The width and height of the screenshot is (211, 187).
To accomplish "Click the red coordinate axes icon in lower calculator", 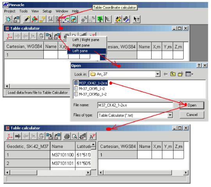I will (10, 136).
